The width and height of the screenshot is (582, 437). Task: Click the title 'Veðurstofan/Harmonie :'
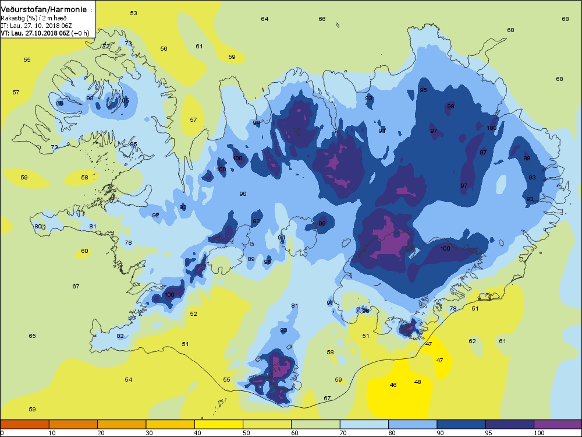(47, 10)
